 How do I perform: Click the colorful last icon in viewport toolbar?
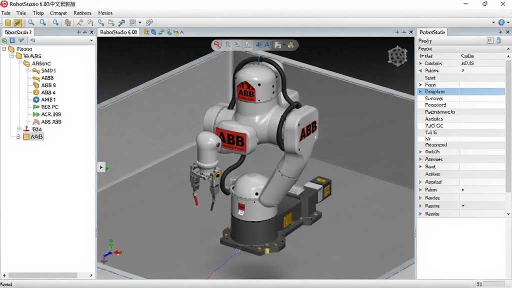click(291, 45)
